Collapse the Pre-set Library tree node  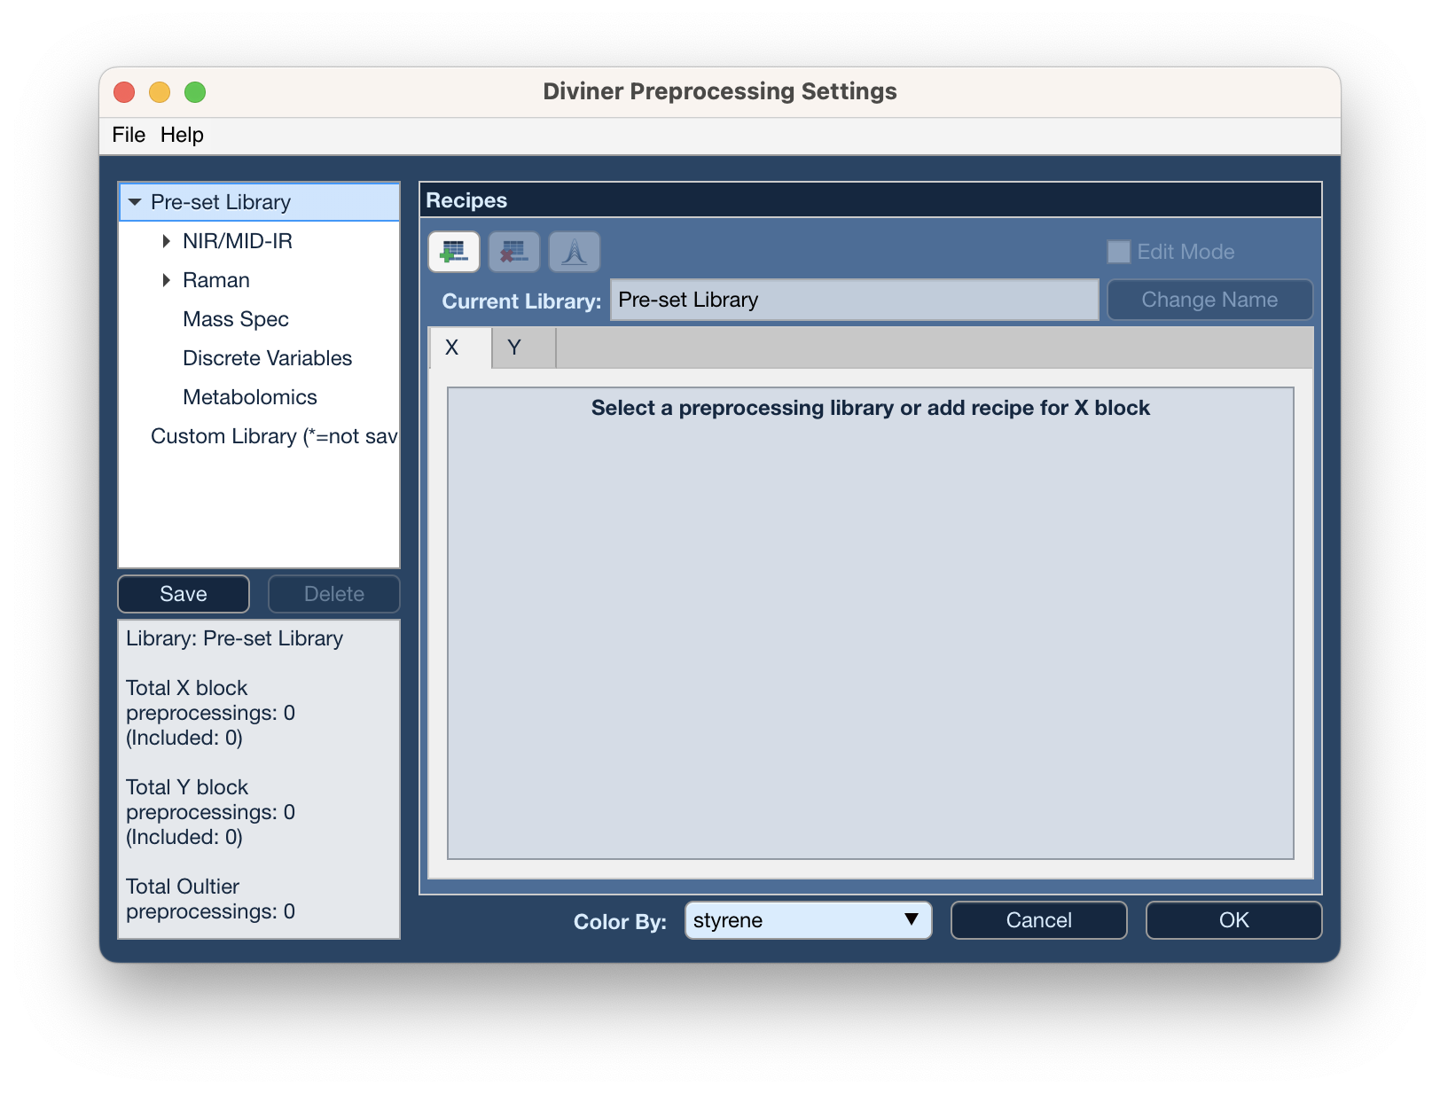click(x=135, y=202)
